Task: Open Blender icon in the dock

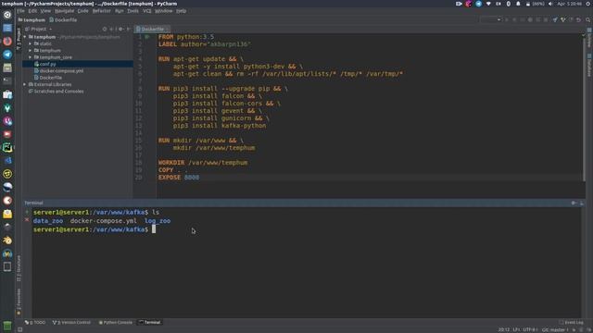Action: (x=7, y=240)
